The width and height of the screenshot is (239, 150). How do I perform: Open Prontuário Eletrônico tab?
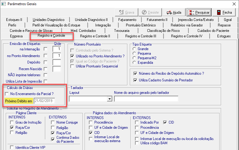pos(141,25)
